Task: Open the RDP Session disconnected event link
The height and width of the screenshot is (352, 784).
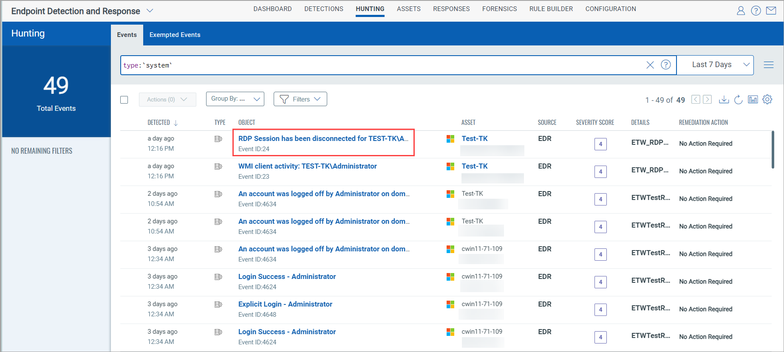Action: point(323,138)
